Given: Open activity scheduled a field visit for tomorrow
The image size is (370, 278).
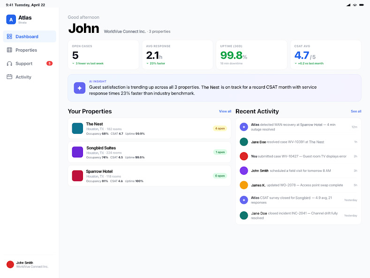Looking at the screenshot, I should (x=298, y=170).
